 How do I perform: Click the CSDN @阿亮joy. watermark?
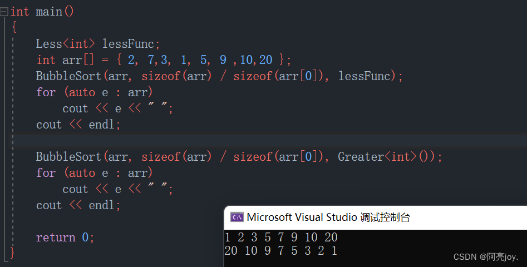[x=486, y=257]
